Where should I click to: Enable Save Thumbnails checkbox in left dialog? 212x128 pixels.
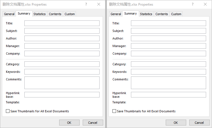coord(8,111)
